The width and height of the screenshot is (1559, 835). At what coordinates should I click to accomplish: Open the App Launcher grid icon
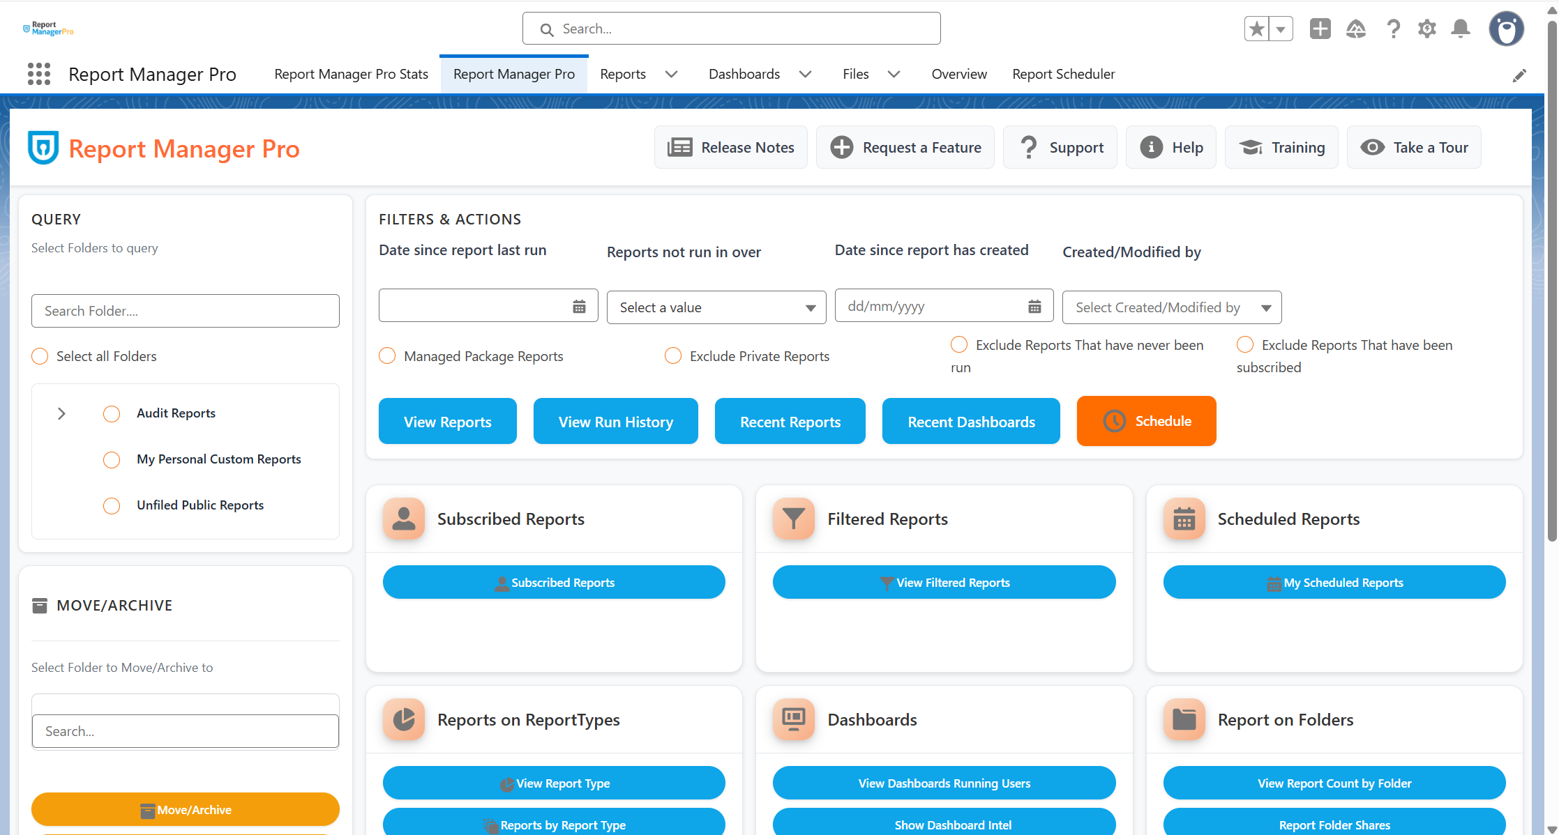(x=39, y=74)
